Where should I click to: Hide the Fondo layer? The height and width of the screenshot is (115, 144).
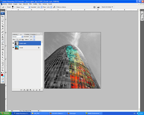pos(13,48)
